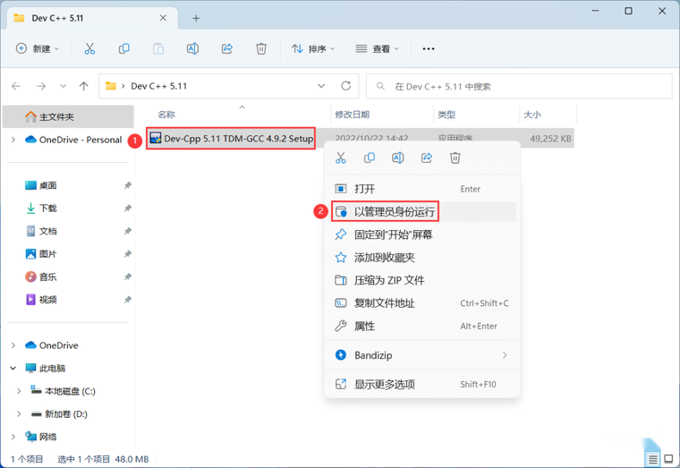Unpin 文档 using its pin icon
Screen dimensions: 680x468
[x=127, y=231]
